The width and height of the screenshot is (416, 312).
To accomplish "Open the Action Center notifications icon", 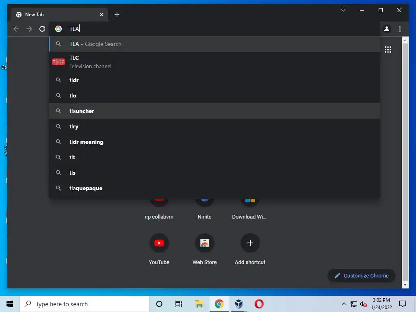I will pos(403,304).
